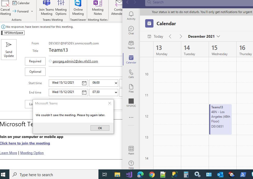Viewport: 253px width, 179px height.
Task: Select attendee georgeg.admin2@dev.nfs03.com
Action: [75, 61]
